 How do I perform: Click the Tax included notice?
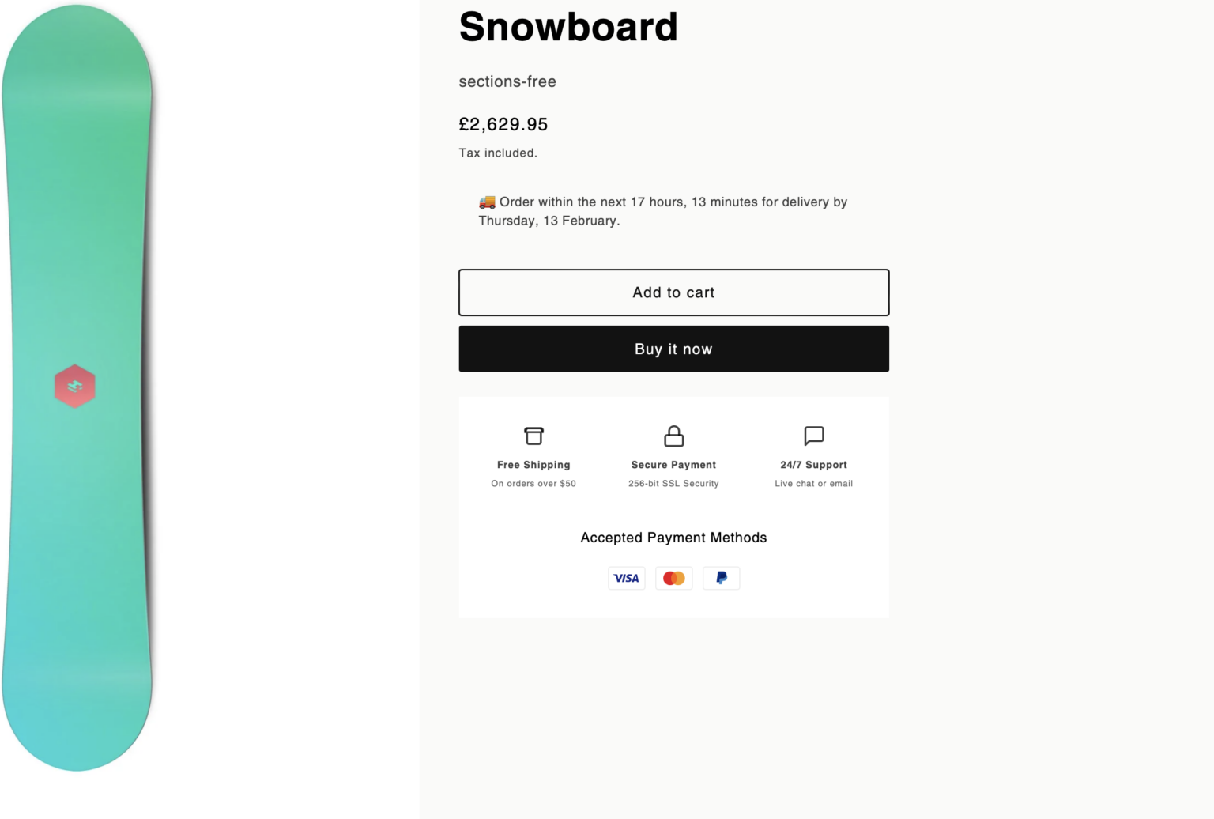[498, 153]
